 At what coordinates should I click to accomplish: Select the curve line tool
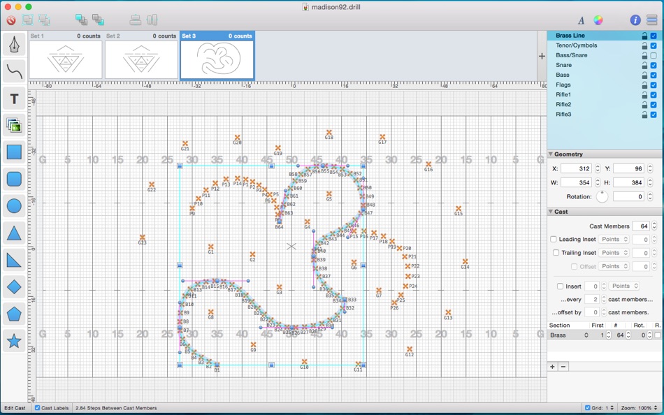14,71
